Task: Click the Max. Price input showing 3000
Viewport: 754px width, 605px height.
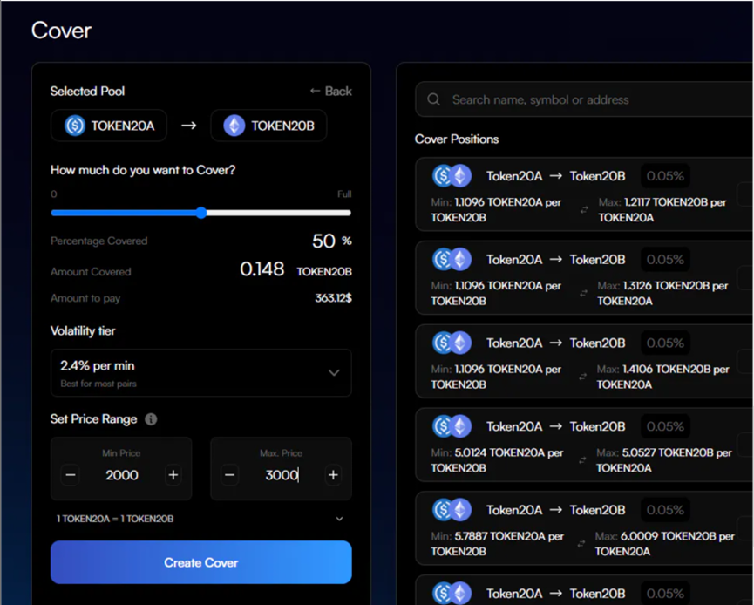Action: [x=281, y=475]
